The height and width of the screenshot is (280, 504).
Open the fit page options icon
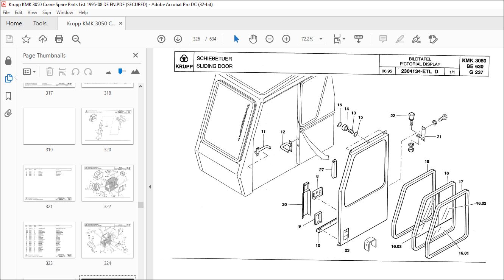(x=339, y=39)
